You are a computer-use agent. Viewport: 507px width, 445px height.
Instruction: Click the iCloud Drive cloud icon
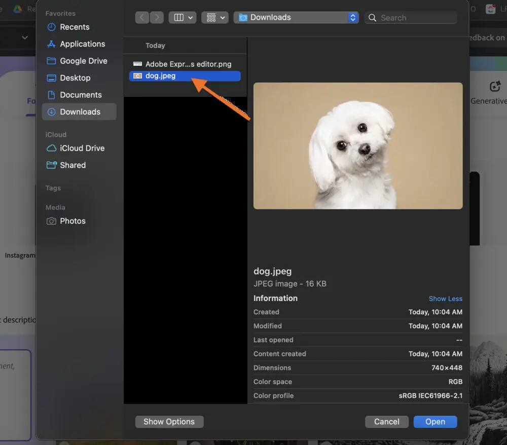click(51, 148)
